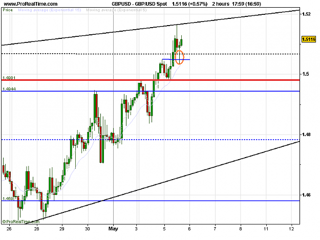Select the 1.4981 red level label
320x240 pixels.
[x=9, y=78]
